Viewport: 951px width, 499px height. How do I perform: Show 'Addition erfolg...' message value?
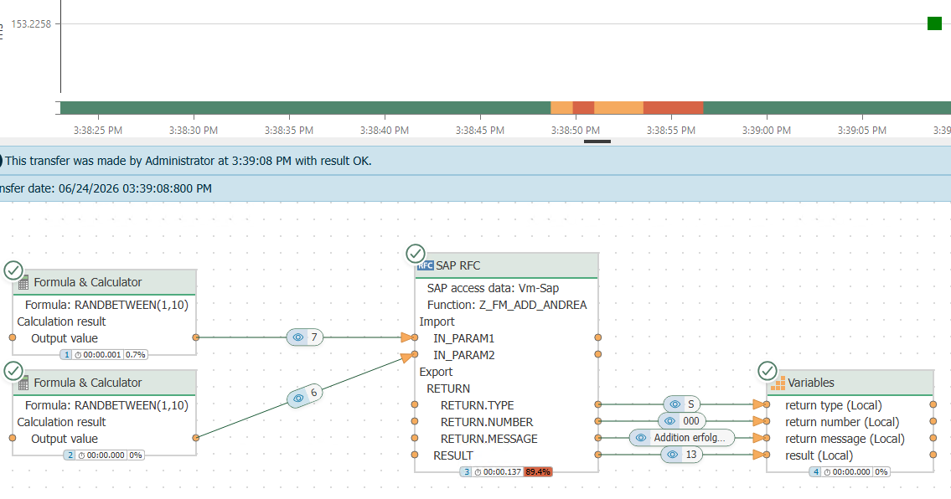(x=682, y=438)
